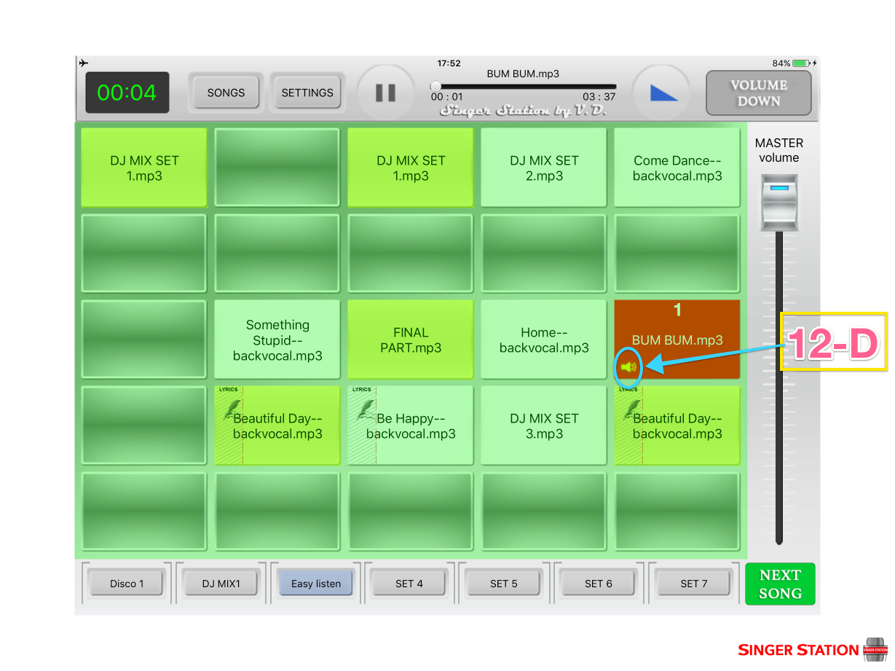This screenshot has width=895, height=671.
Task: Open the SET 5 tab
Action: (x=504, y=584)
